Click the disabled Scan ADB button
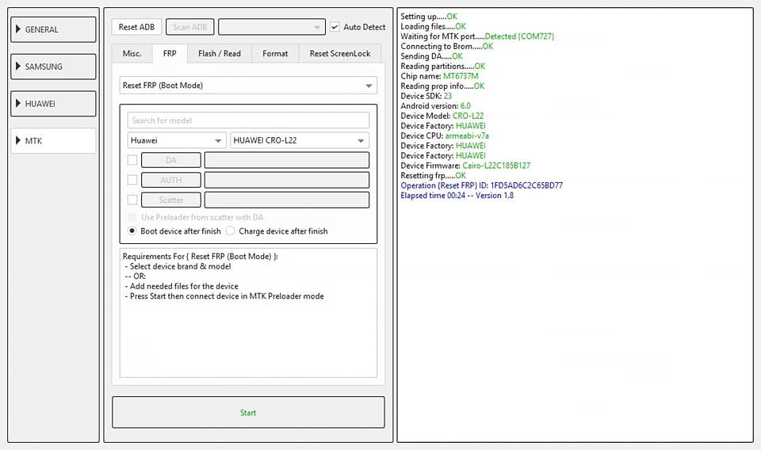Screen dimensions: 761x450 (x=189, y=27)
